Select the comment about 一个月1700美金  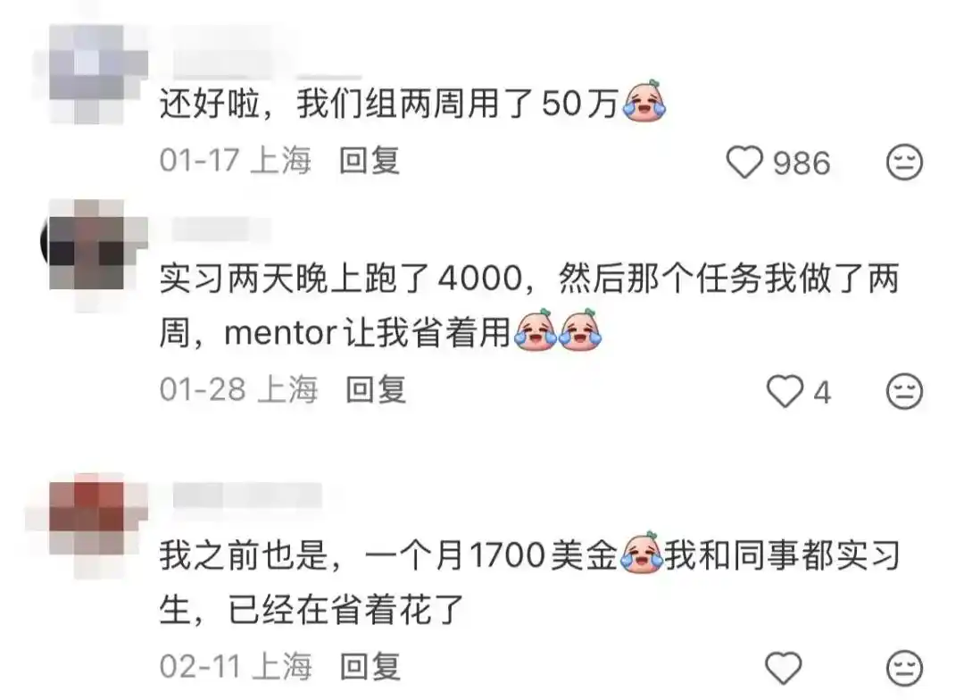point(529,582)
